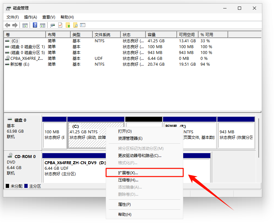This screenshot has width=274, height=224.
Task: Open the 操作(A) menu
Action: coord(31,17)
